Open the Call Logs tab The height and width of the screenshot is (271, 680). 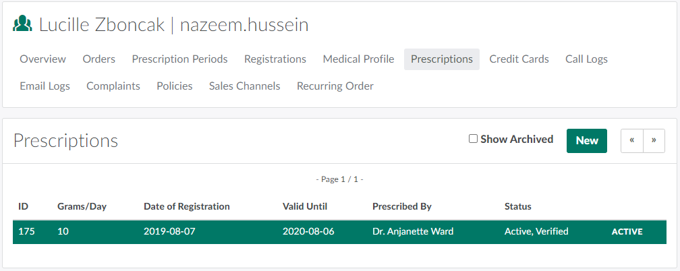586,59
